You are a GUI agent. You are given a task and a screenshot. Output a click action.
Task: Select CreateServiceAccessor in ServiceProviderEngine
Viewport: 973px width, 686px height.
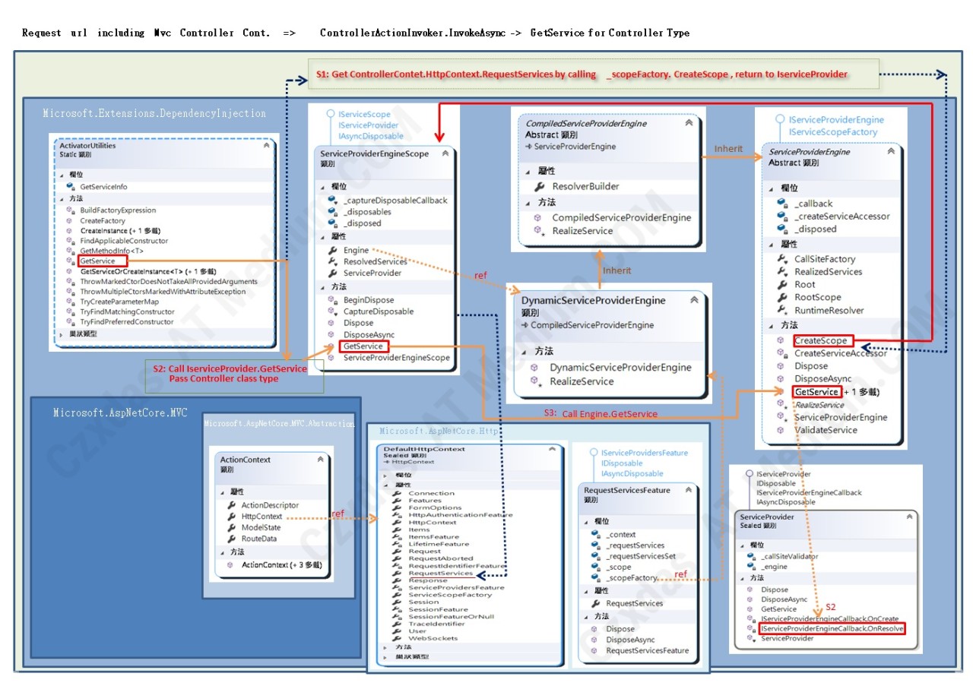pyautogui.click(x=841, y=353)
